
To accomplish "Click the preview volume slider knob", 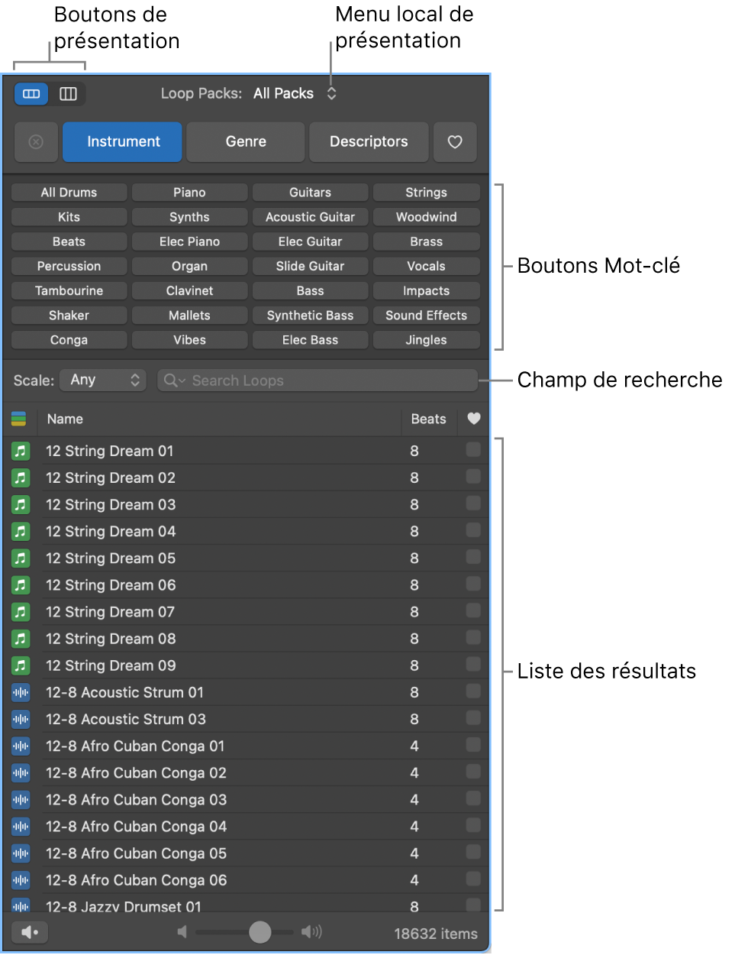I will tap(260, 932).
